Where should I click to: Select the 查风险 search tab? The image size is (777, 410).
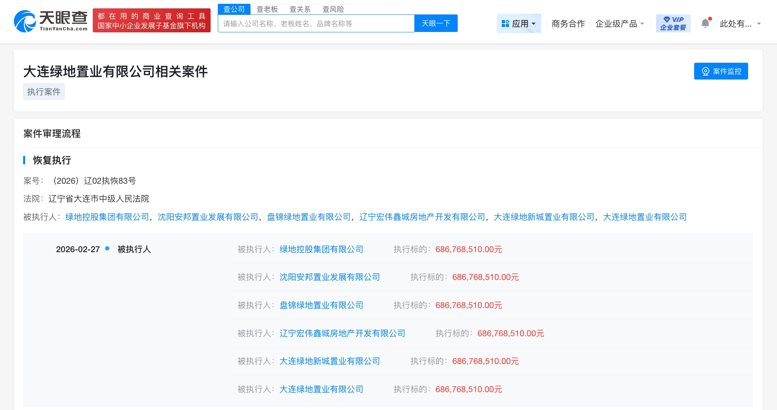click(x=333, y=9)
